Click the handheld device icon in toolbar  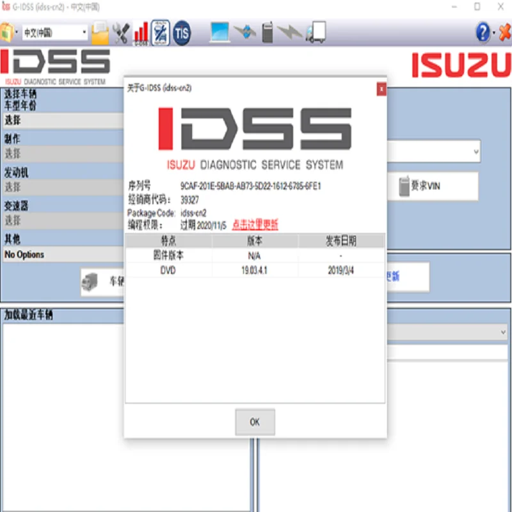(268, 32)
